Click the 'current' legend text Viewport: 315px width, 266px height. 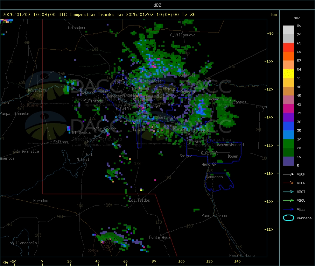tap(304, 218)
